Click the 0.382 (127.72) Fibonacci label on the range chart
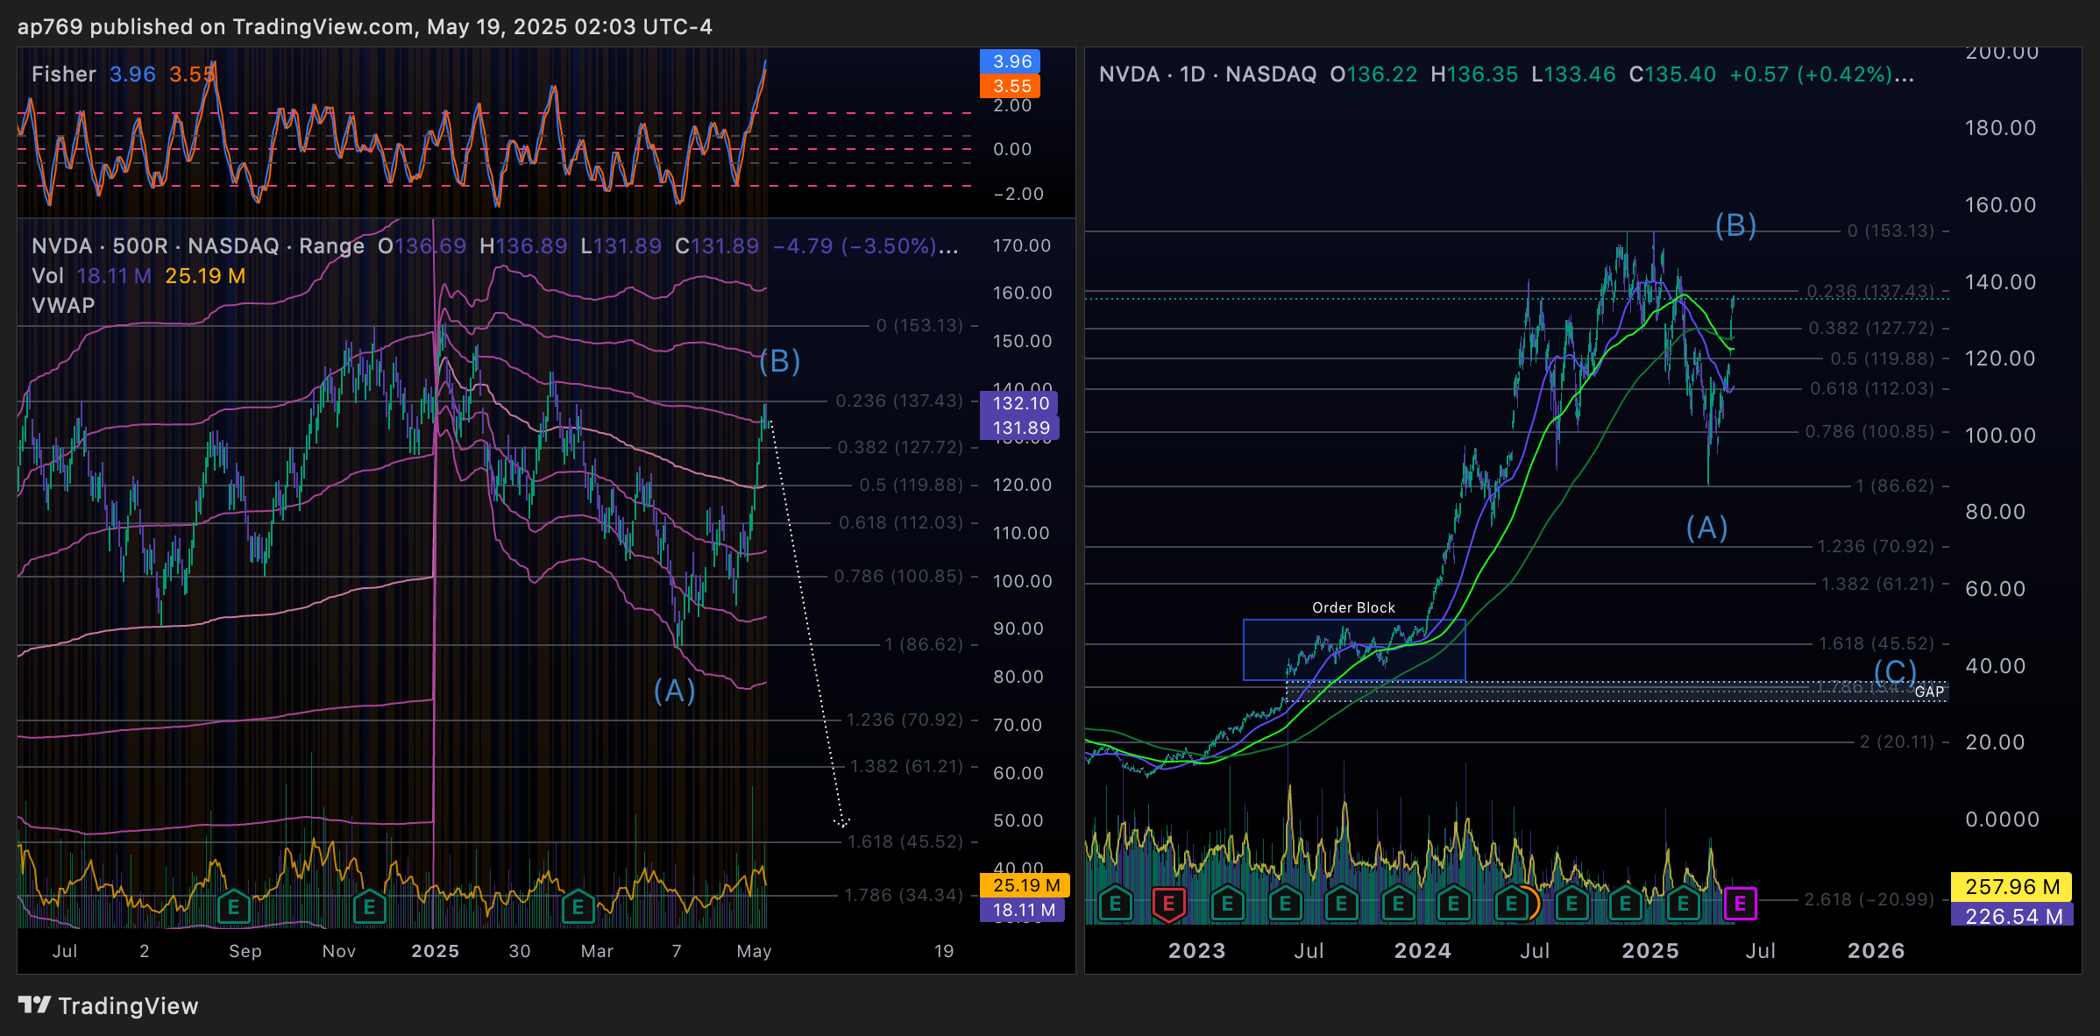 900,448
